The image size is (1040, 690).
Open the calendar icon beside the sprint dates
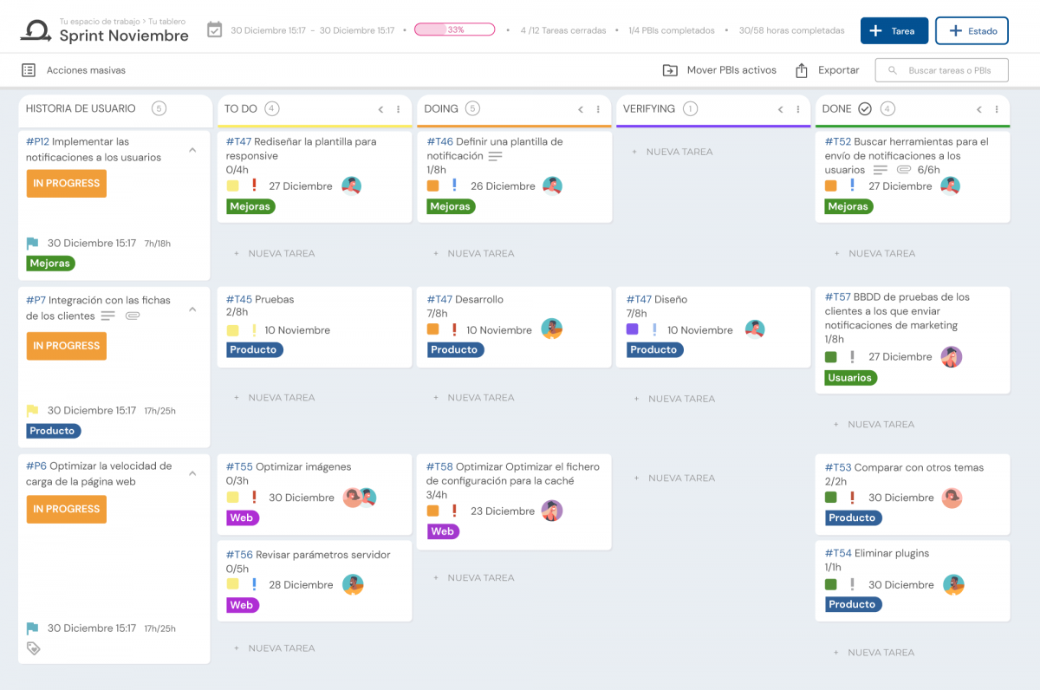(213, 29)
